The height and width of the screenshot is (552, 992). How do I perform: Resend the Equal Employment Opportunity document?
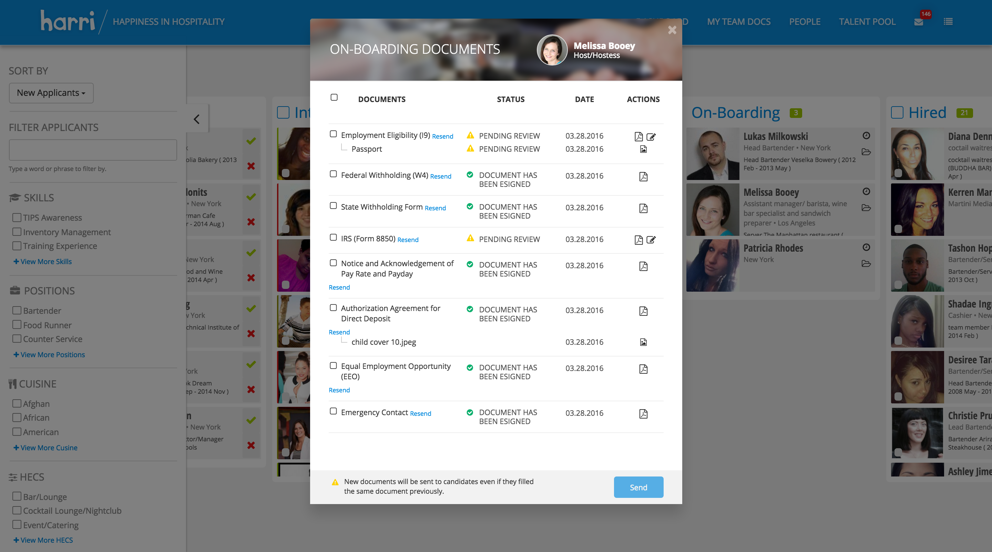(339, 390)
